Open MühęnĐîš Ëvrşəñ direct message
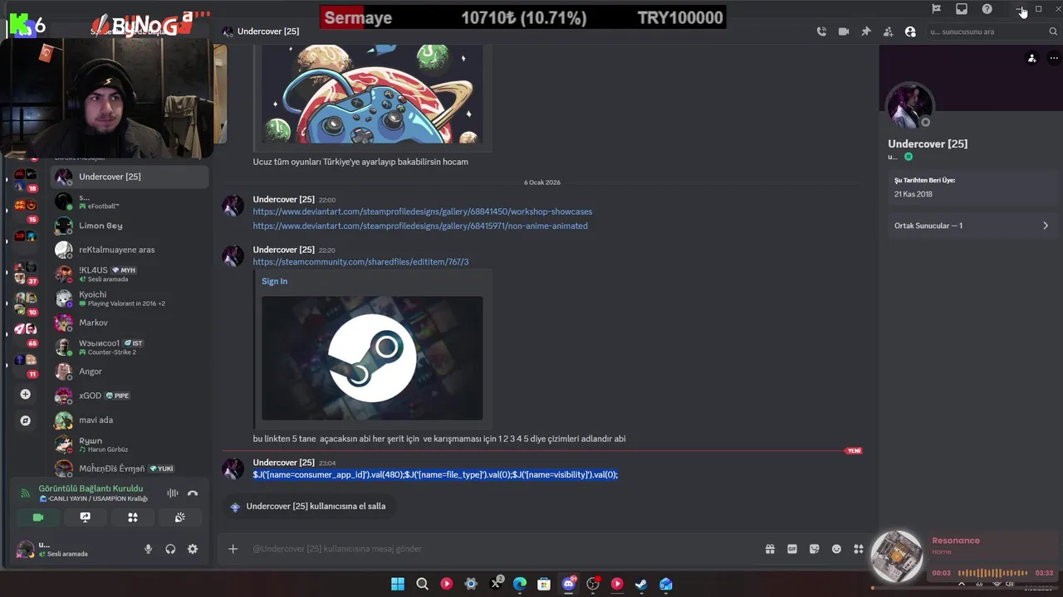This screenshot has width=1063, height=597. pyautogui.click(x=129, y=468)
